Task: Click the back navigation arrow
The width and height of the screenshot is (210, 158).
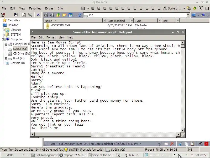Action: [46, 15]
